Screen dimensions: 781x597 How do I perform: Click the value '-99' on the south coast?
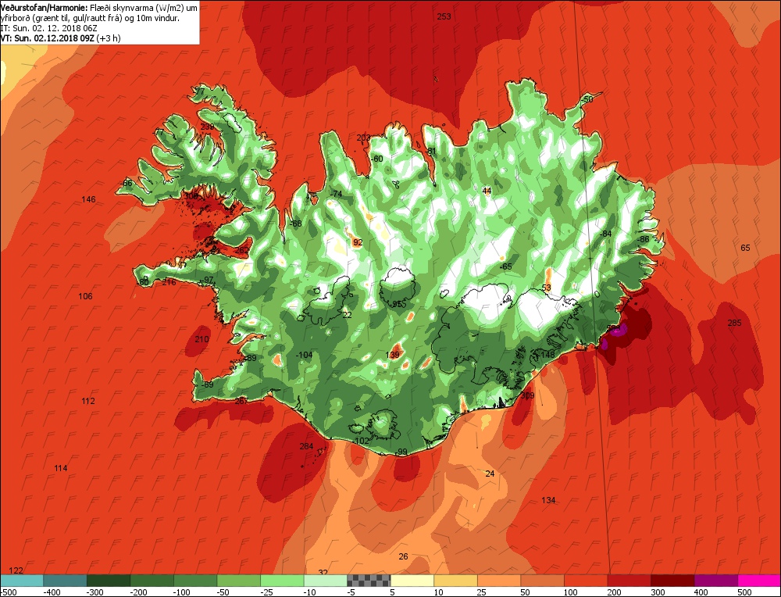click(401, 452)
